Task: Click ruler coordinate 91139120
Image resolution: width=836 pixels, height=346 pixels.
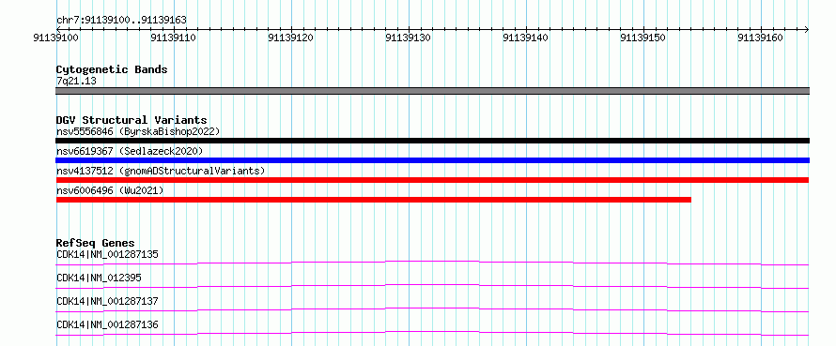Action: 291,38
